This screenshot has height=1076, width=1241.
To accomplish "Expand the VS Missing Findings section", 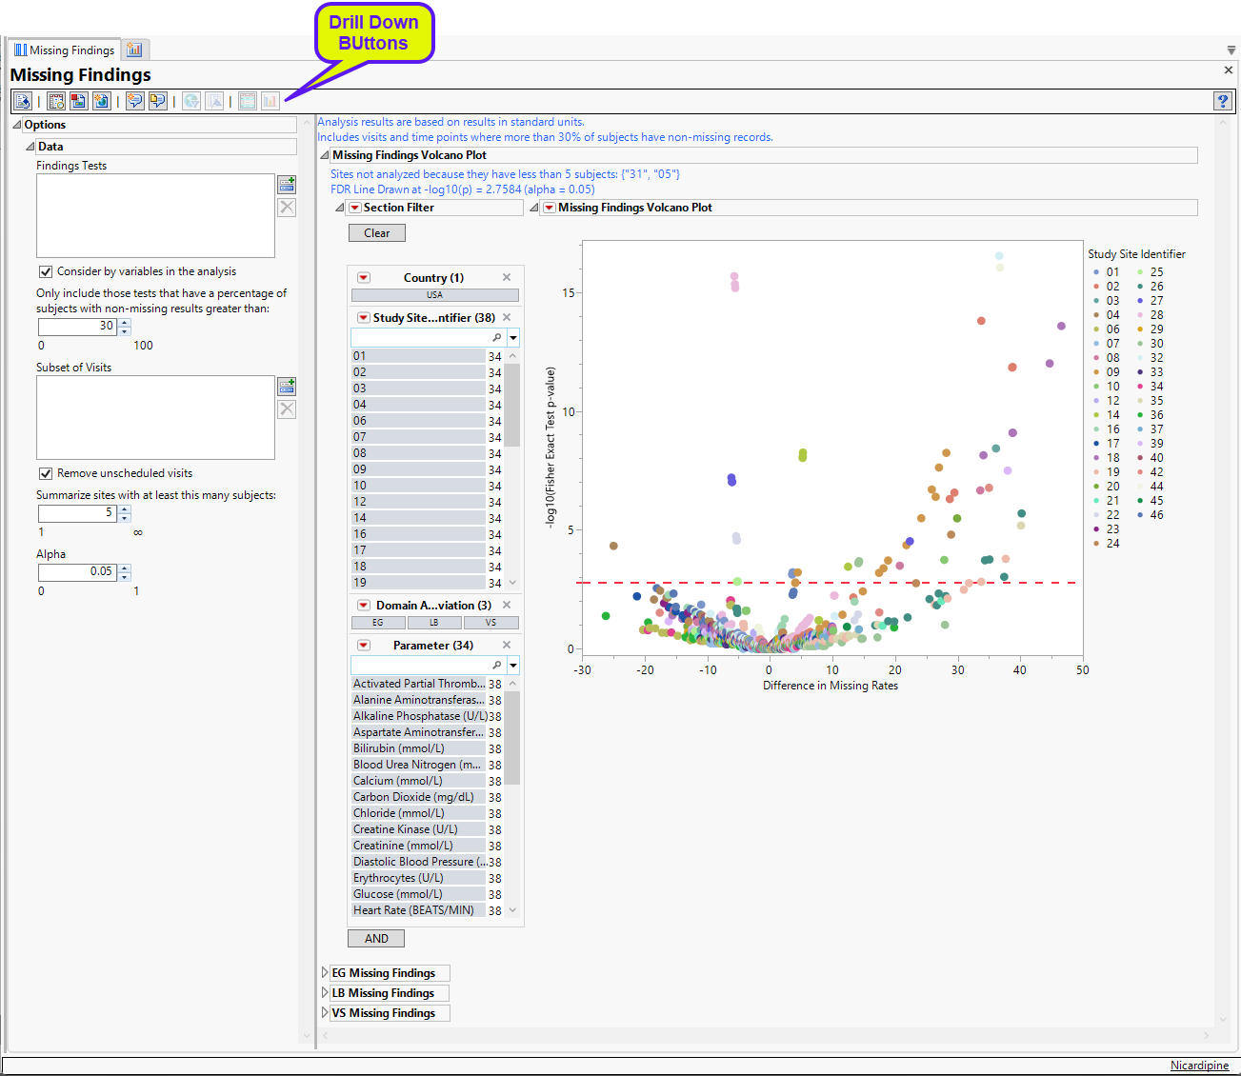I will pyautogui.click(x=326, y=1013).
